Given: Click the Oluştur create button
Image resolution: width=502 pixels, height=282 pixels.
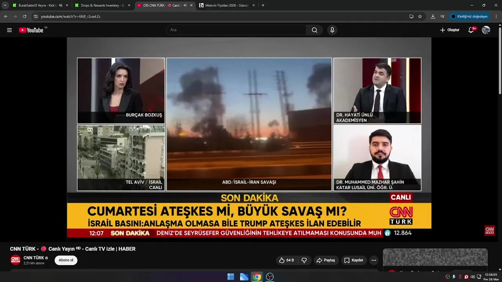Looking at the screenshot, I should (x=450, y=30).
